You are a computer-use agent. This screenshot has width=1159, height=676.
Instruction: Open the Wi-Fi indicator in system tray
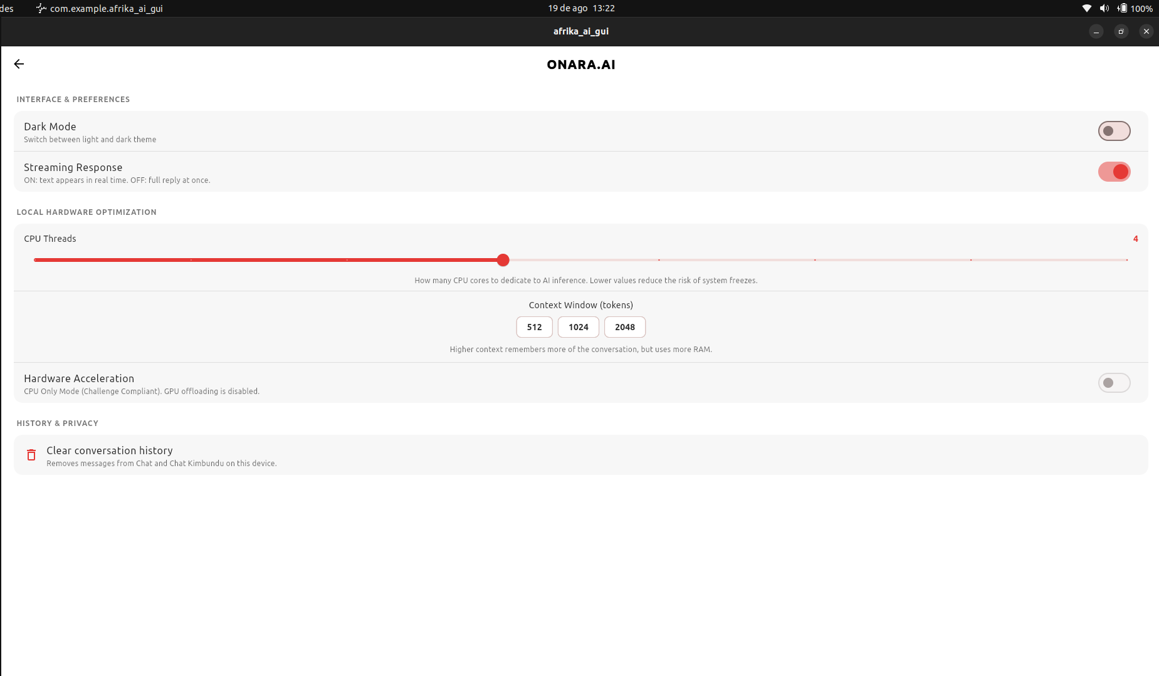pyautogui.click(x=1087, y=8)
